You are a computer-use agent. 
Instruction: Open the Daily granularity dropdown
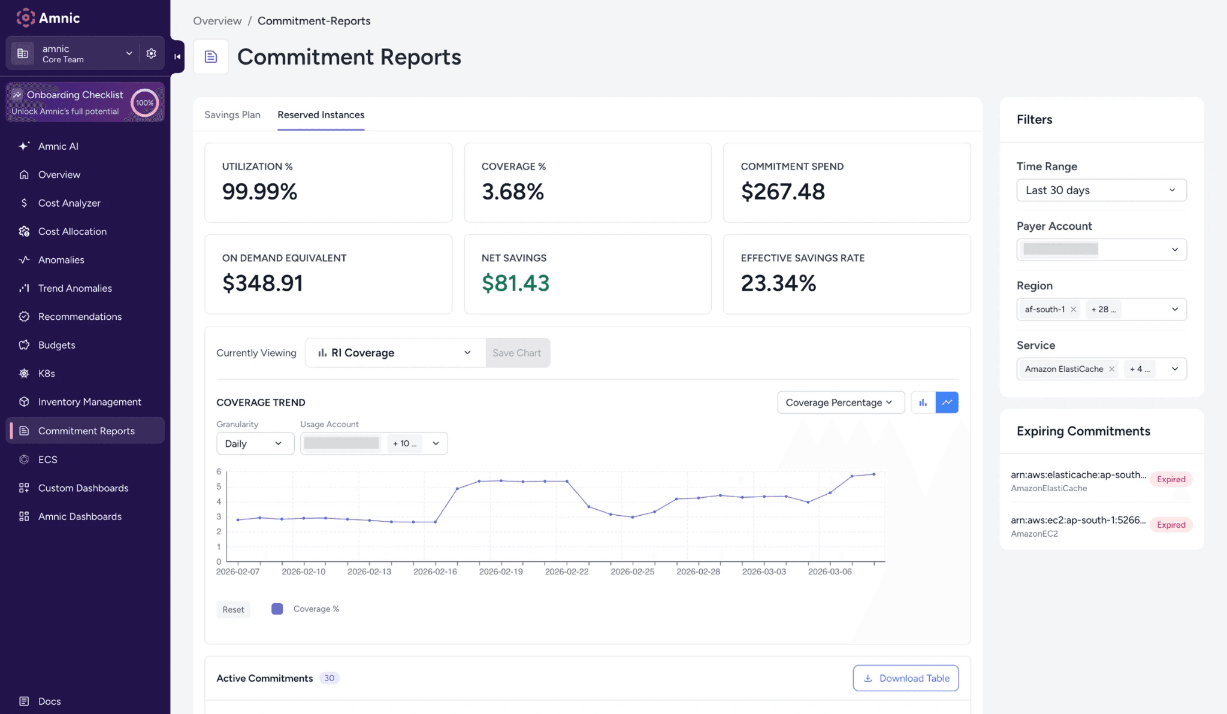[254, 444]
